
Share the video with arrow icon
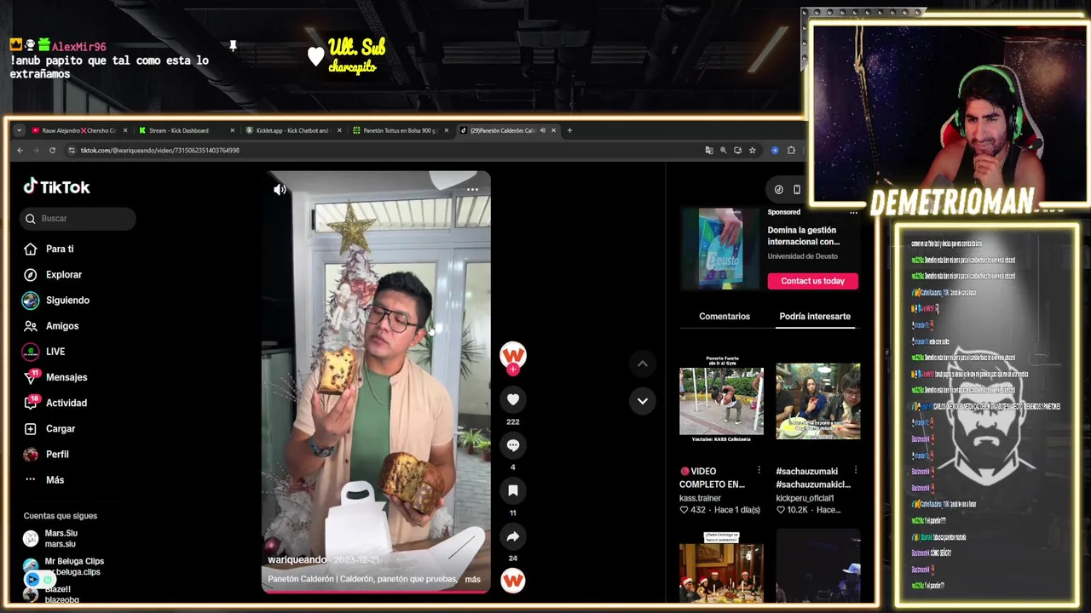[513, 536]
